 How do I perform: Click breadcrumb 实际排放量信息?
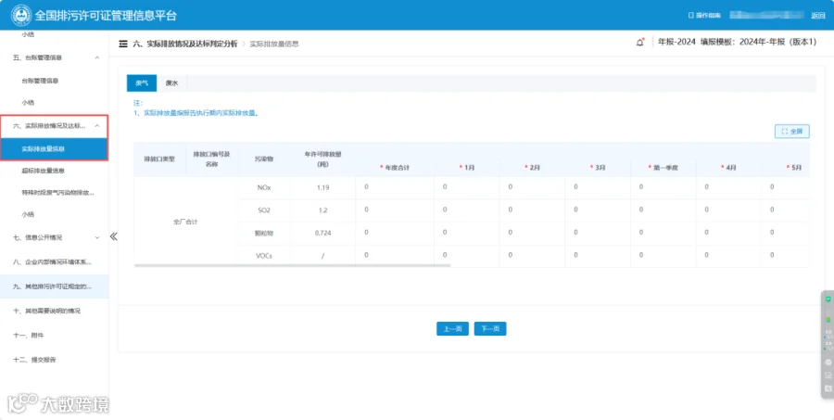pyautogui.click(x=274, y=44)
